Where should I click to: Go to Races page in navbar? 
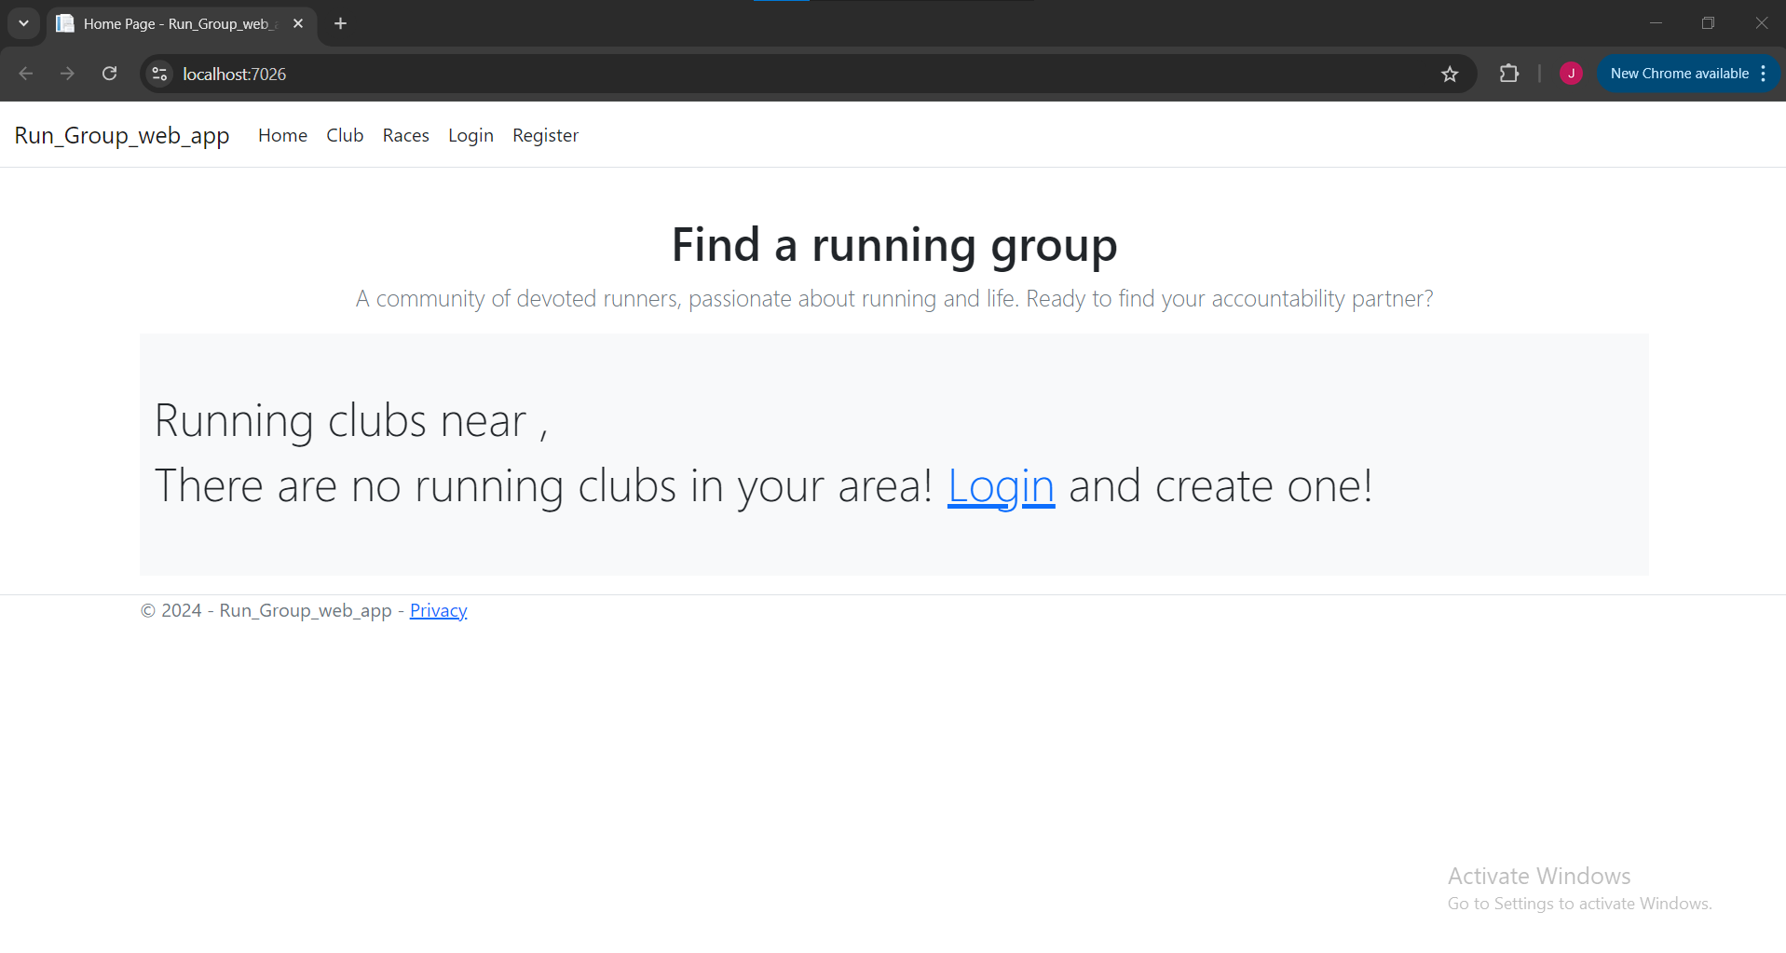point(405,135)
